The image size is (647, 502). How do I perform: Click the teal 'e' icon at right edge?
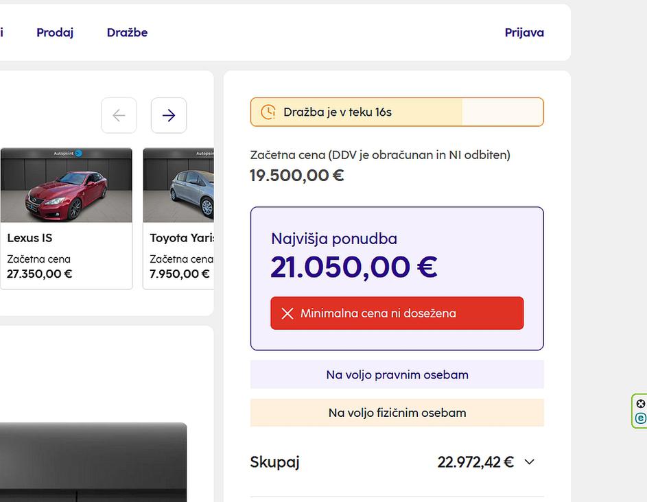[641, 418]
